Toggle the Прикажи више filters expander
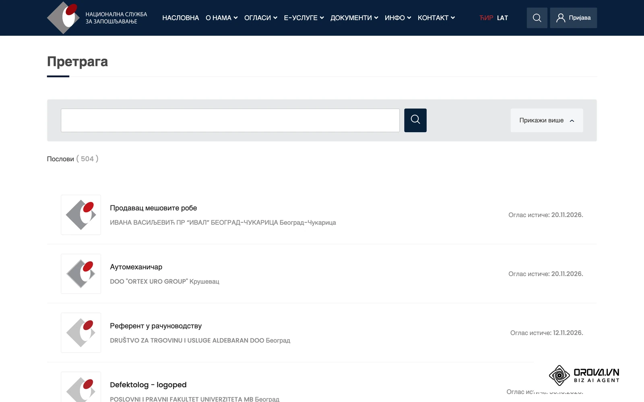 547,120
